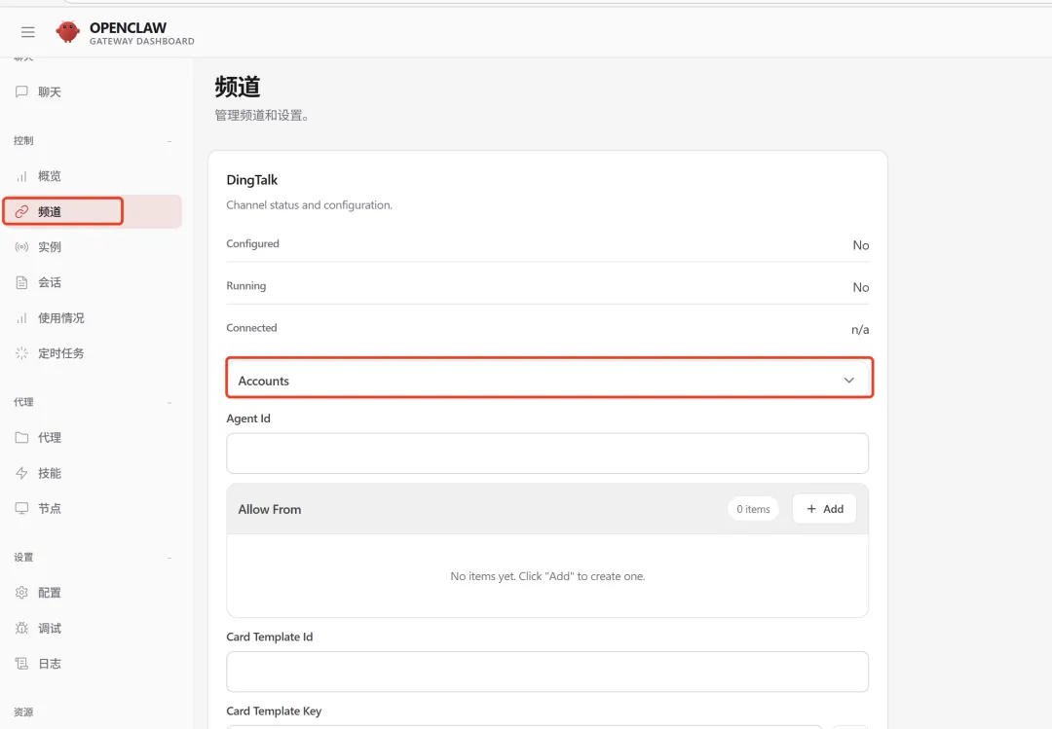This screenshot has height=729, width=1052.
Task: Collapse the 代理 sidebar group
Action: 169,402
